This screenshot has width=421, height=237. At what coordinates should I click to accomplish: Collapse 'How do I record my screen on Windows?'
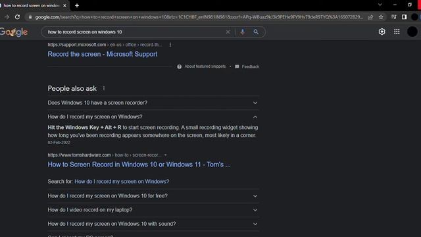click(x=153, y=117)
